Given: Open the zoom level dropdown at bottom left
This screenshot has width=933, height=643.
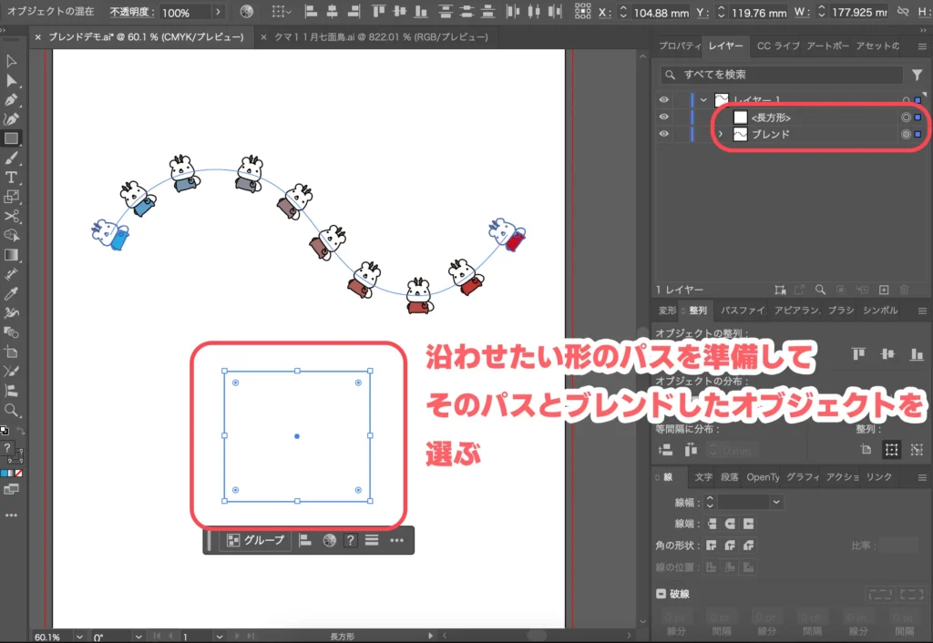Looking at the screenshot, I should [80, 637].
